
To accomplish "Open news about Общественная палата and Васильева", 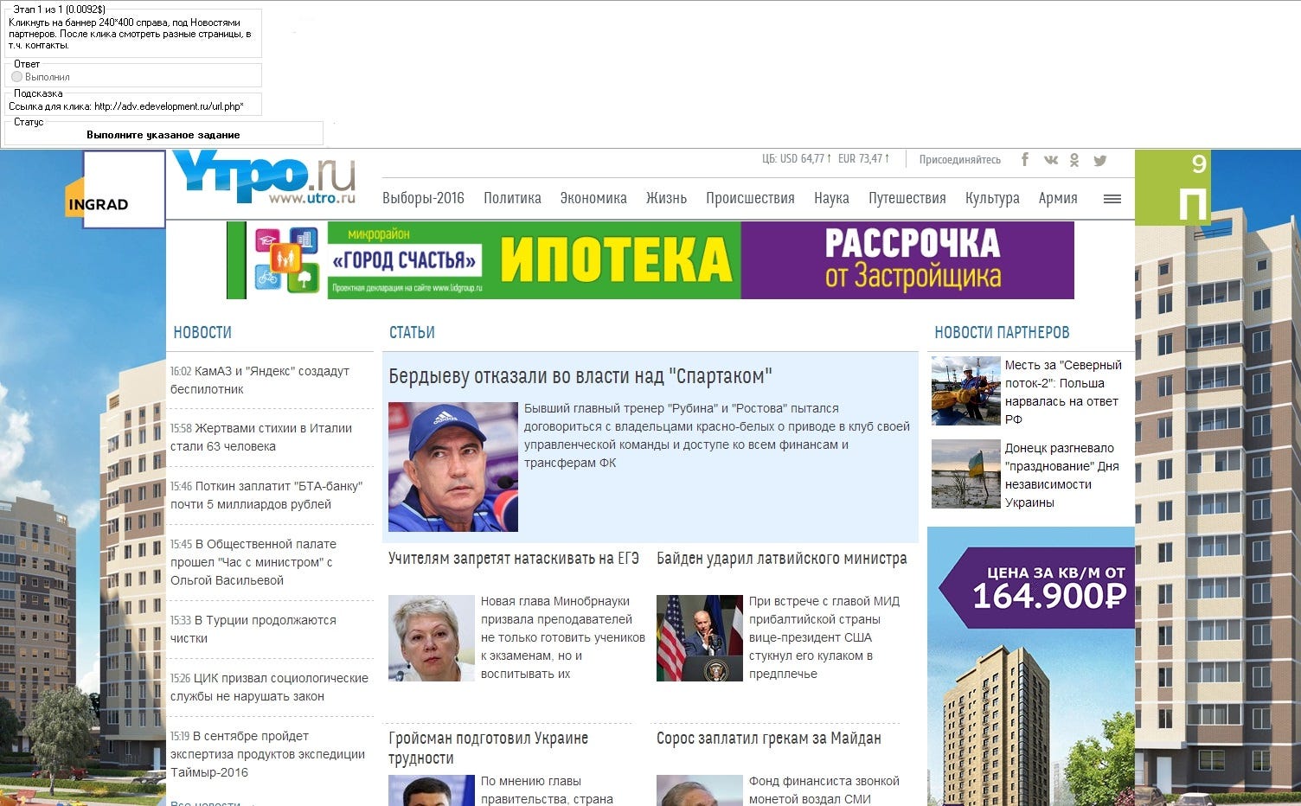I will [253, 562].
